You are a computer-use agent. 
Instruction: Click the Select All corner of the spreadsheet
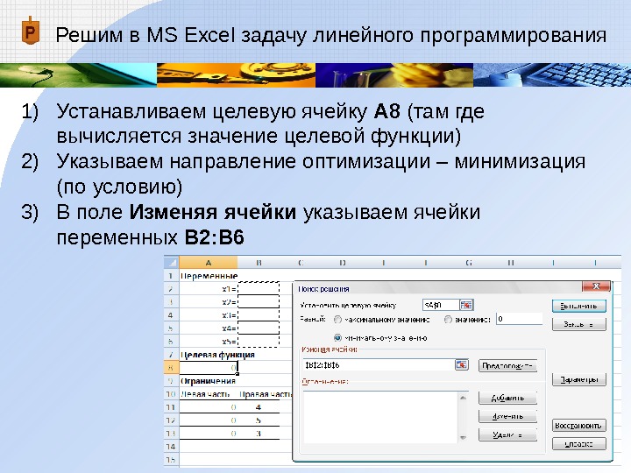[172, 263]
